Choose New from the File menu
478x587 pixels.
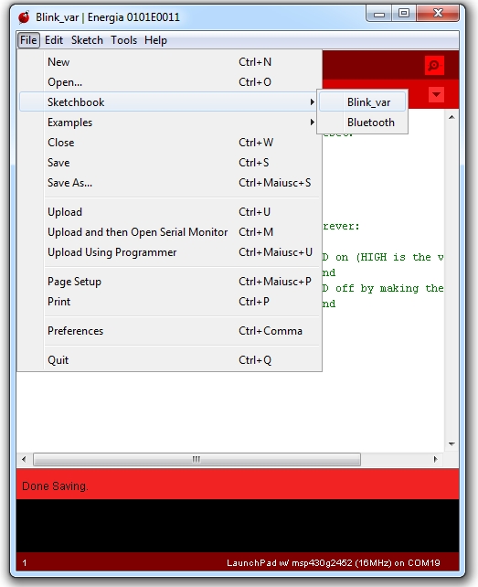[169, 62]
